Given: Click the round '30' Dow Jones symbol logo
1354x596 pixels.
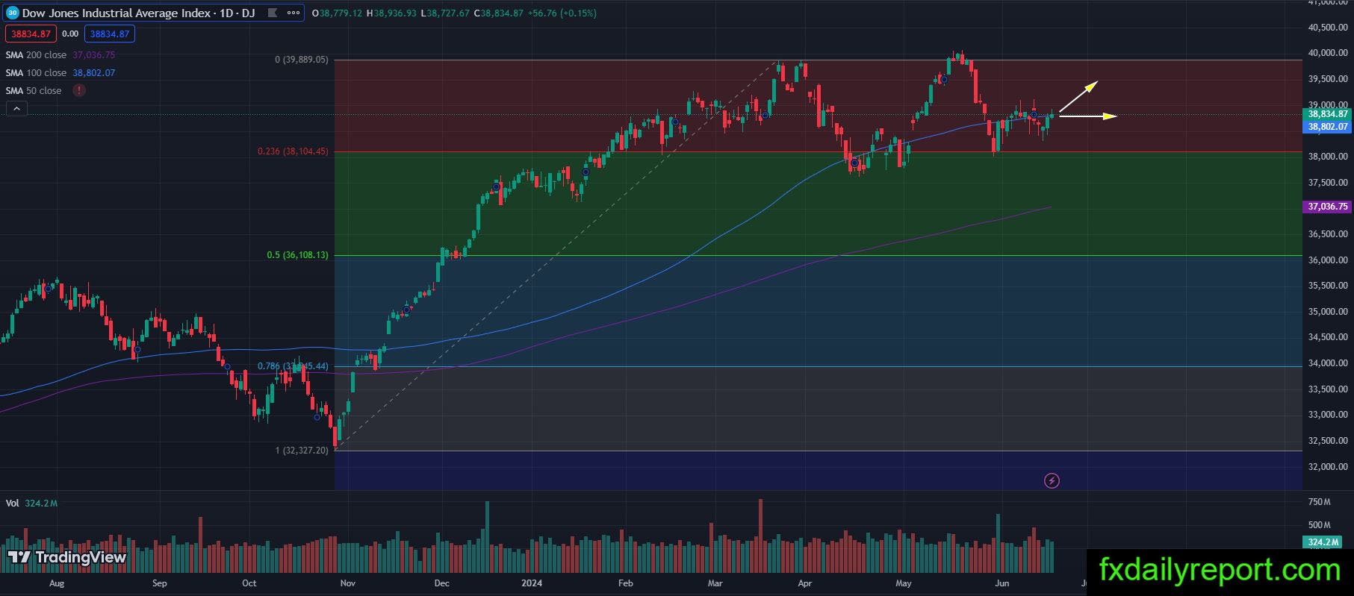Looking at the screenshot, I should (x=13, y=13).
